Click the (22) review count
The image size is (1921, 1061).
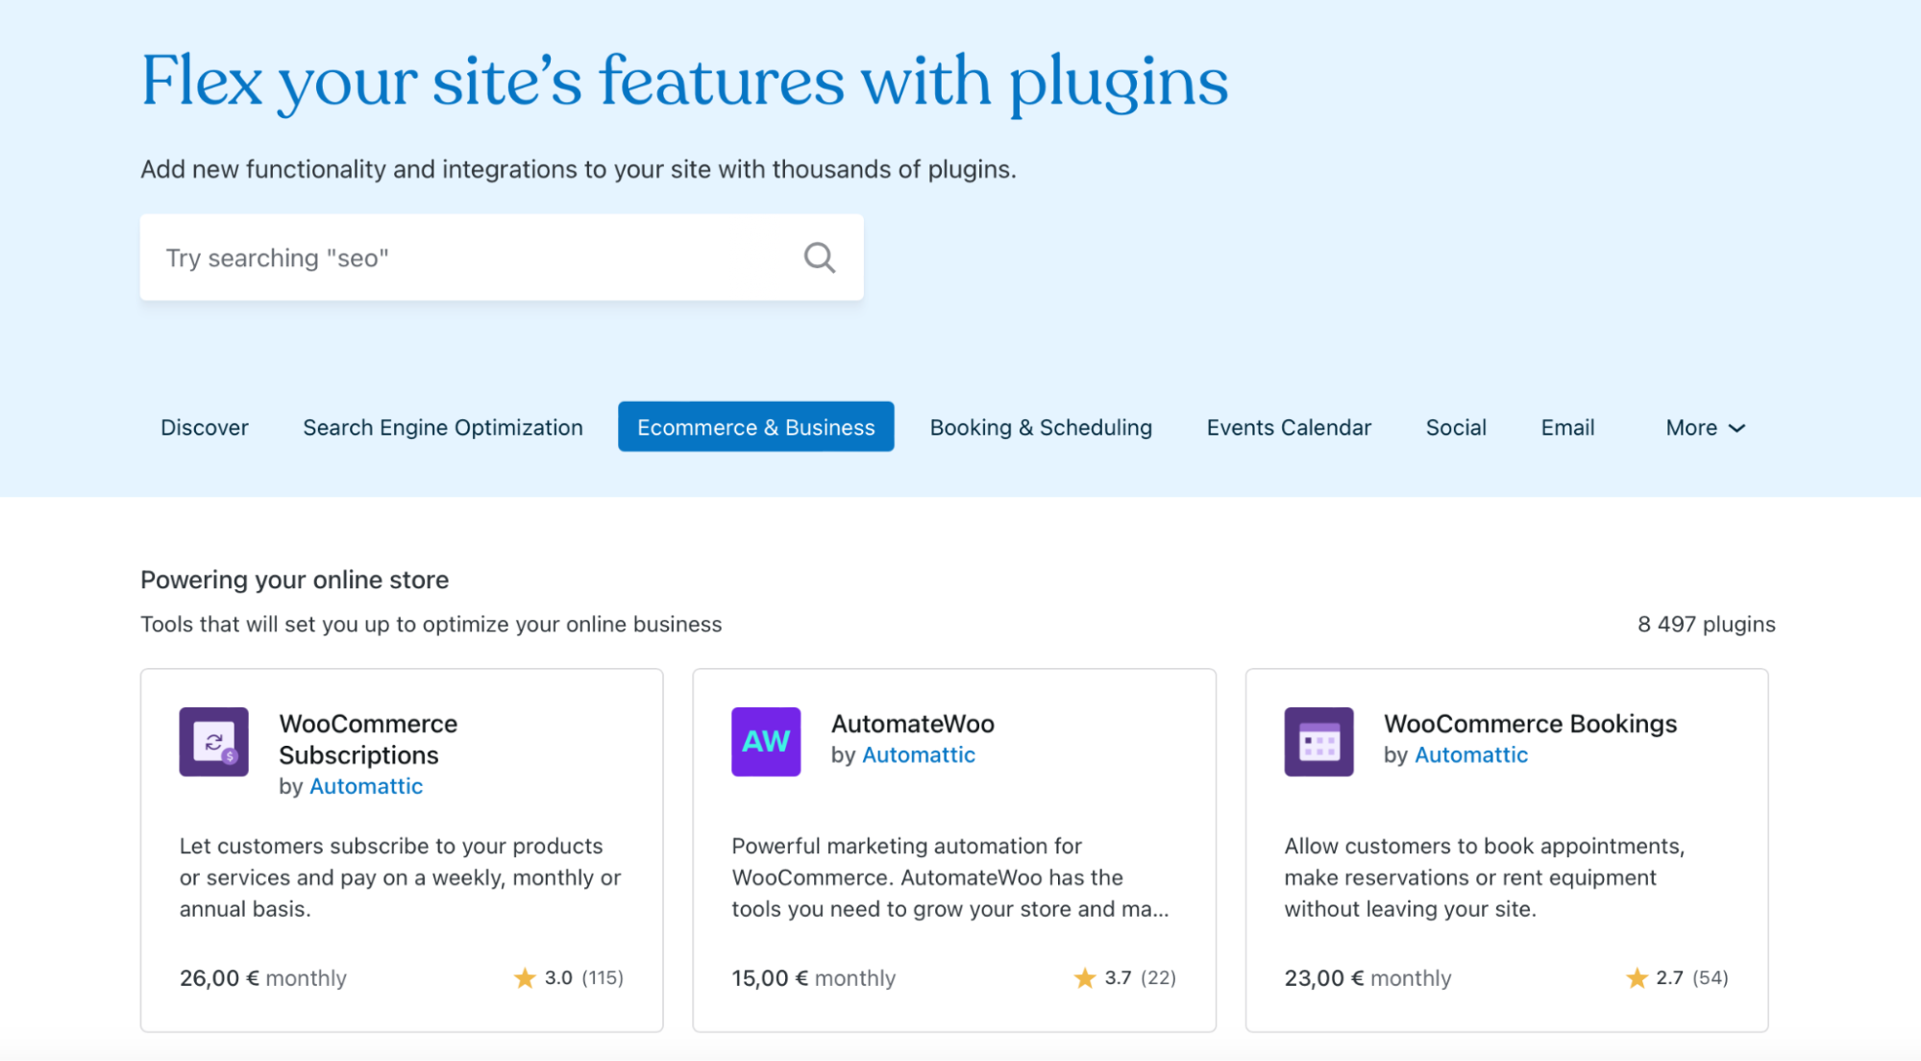(1158, 977)
